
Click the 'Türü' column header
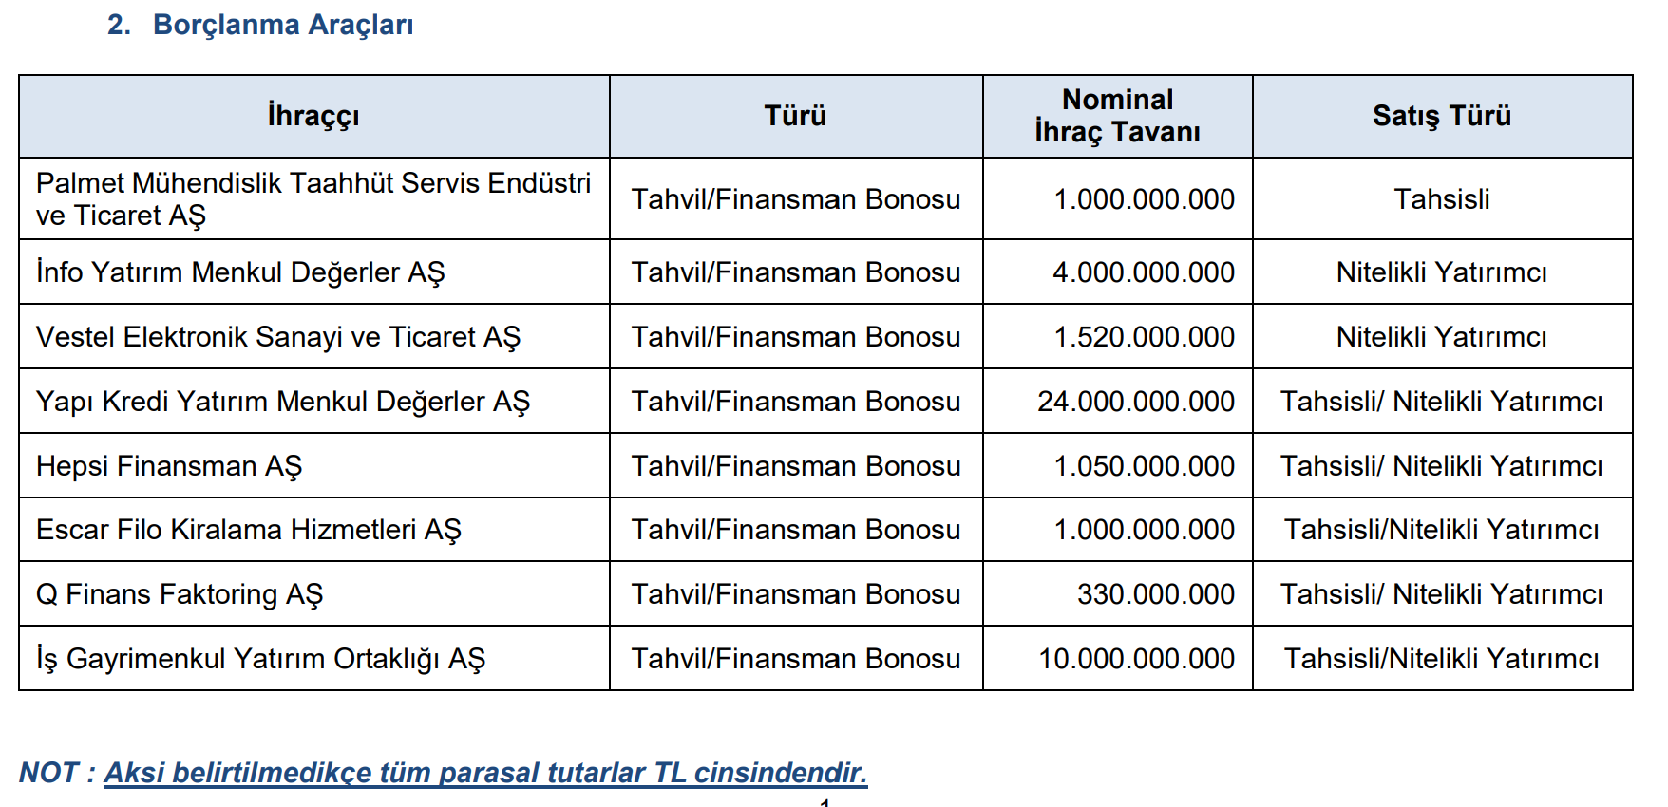(795, 116)
